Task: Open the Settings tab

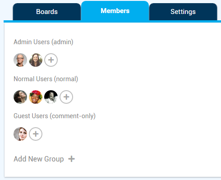Action: (x=183, y=12)
